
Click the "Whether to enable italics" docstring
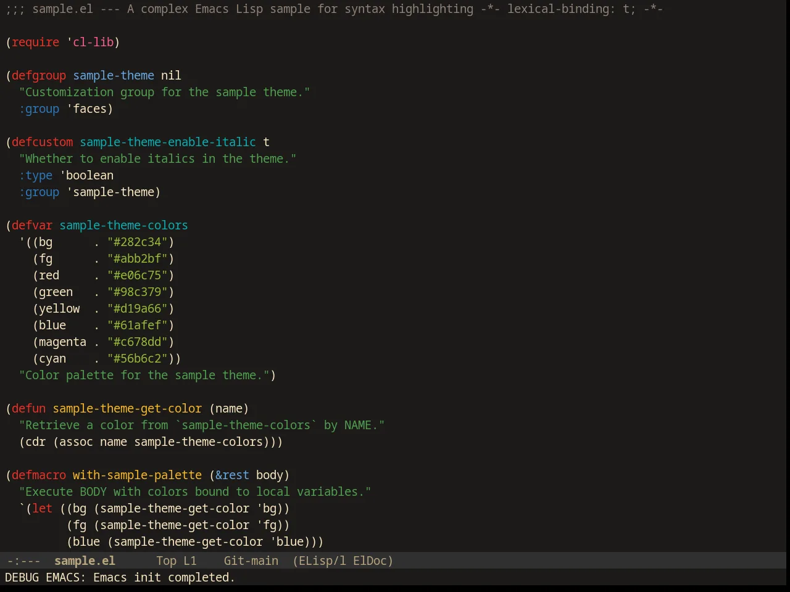coord(157,158)
